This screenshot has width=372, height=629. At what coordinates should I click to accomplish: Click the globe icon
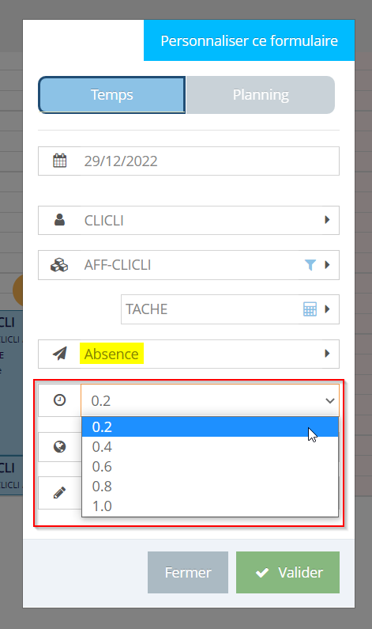tap(60, 446)
